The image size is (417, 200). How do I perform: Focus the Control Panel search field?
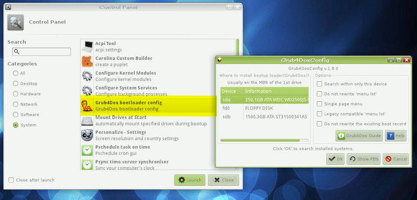click(x=42, y=51)
